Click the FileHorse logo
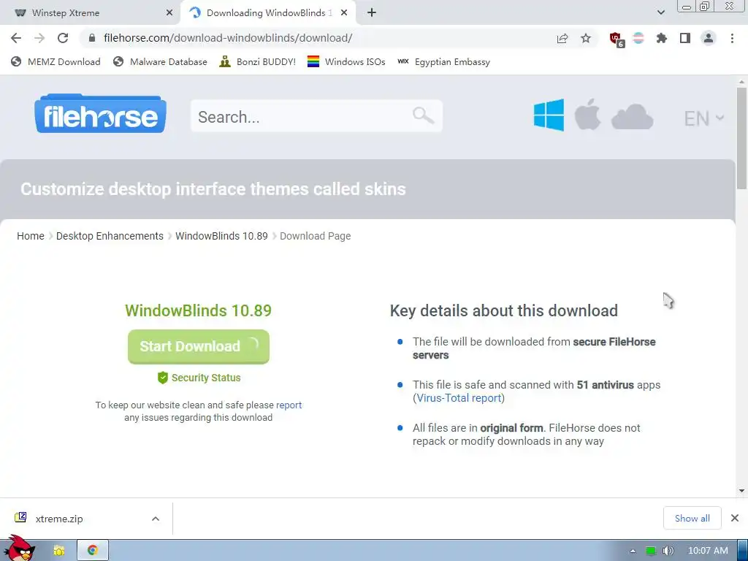 pyautogui.click(x=100, y=113)
